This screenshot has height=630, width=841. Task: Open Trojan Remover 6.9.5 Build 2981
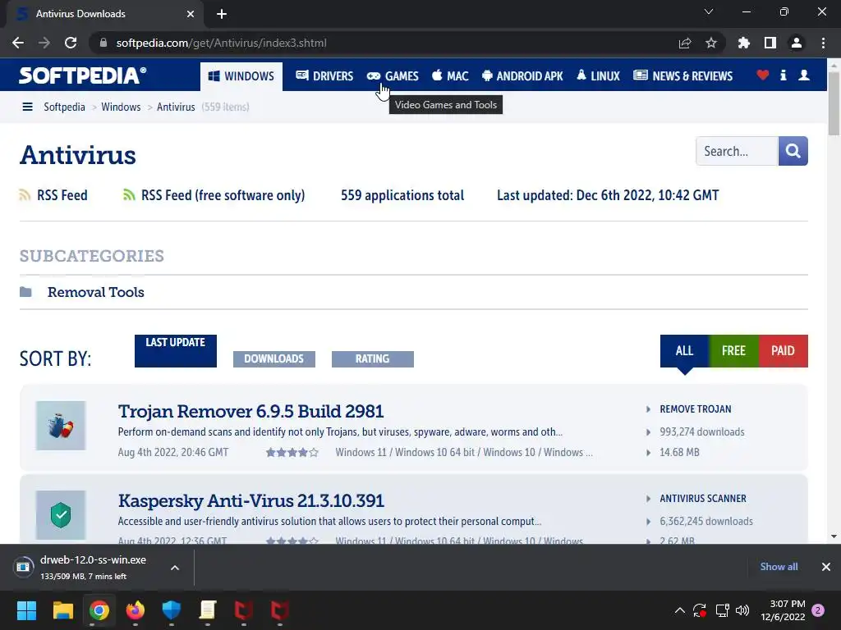[250, 412]
